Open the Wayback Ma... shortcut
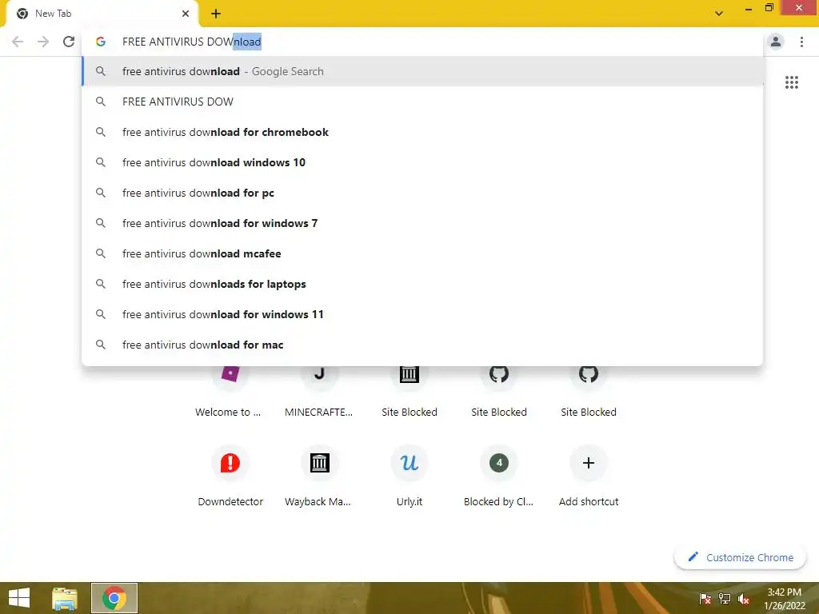This screenshot has width=819, height=614. (x=319, y=477)
